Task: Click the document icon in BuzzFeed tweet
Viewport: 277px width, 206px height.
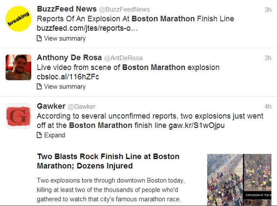Action: 39,38
